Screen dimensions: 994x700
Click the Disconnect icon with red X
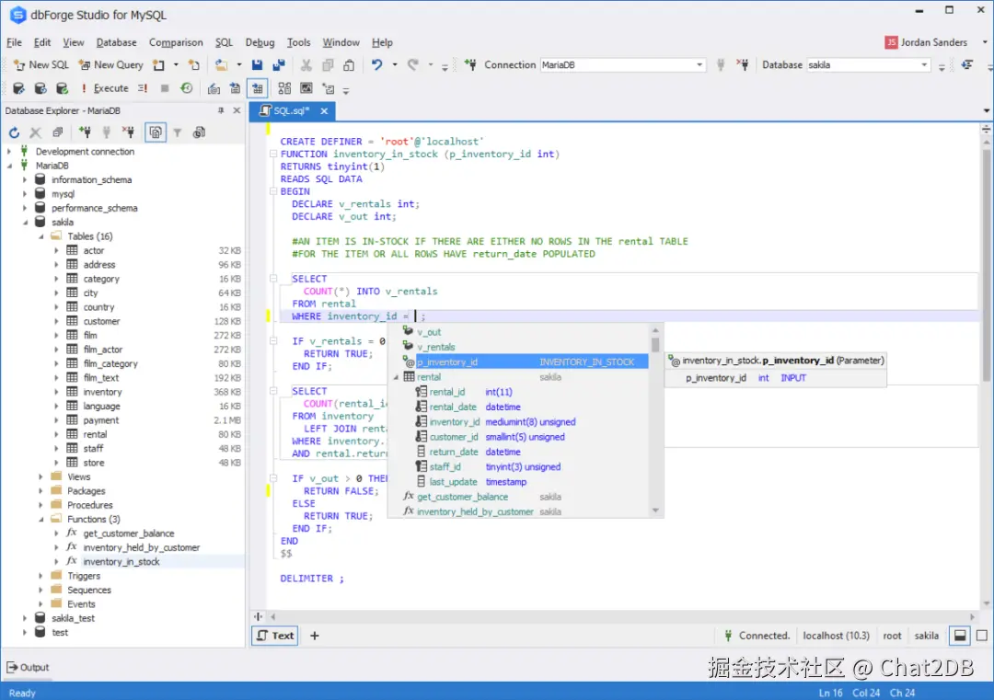(128, 131)
